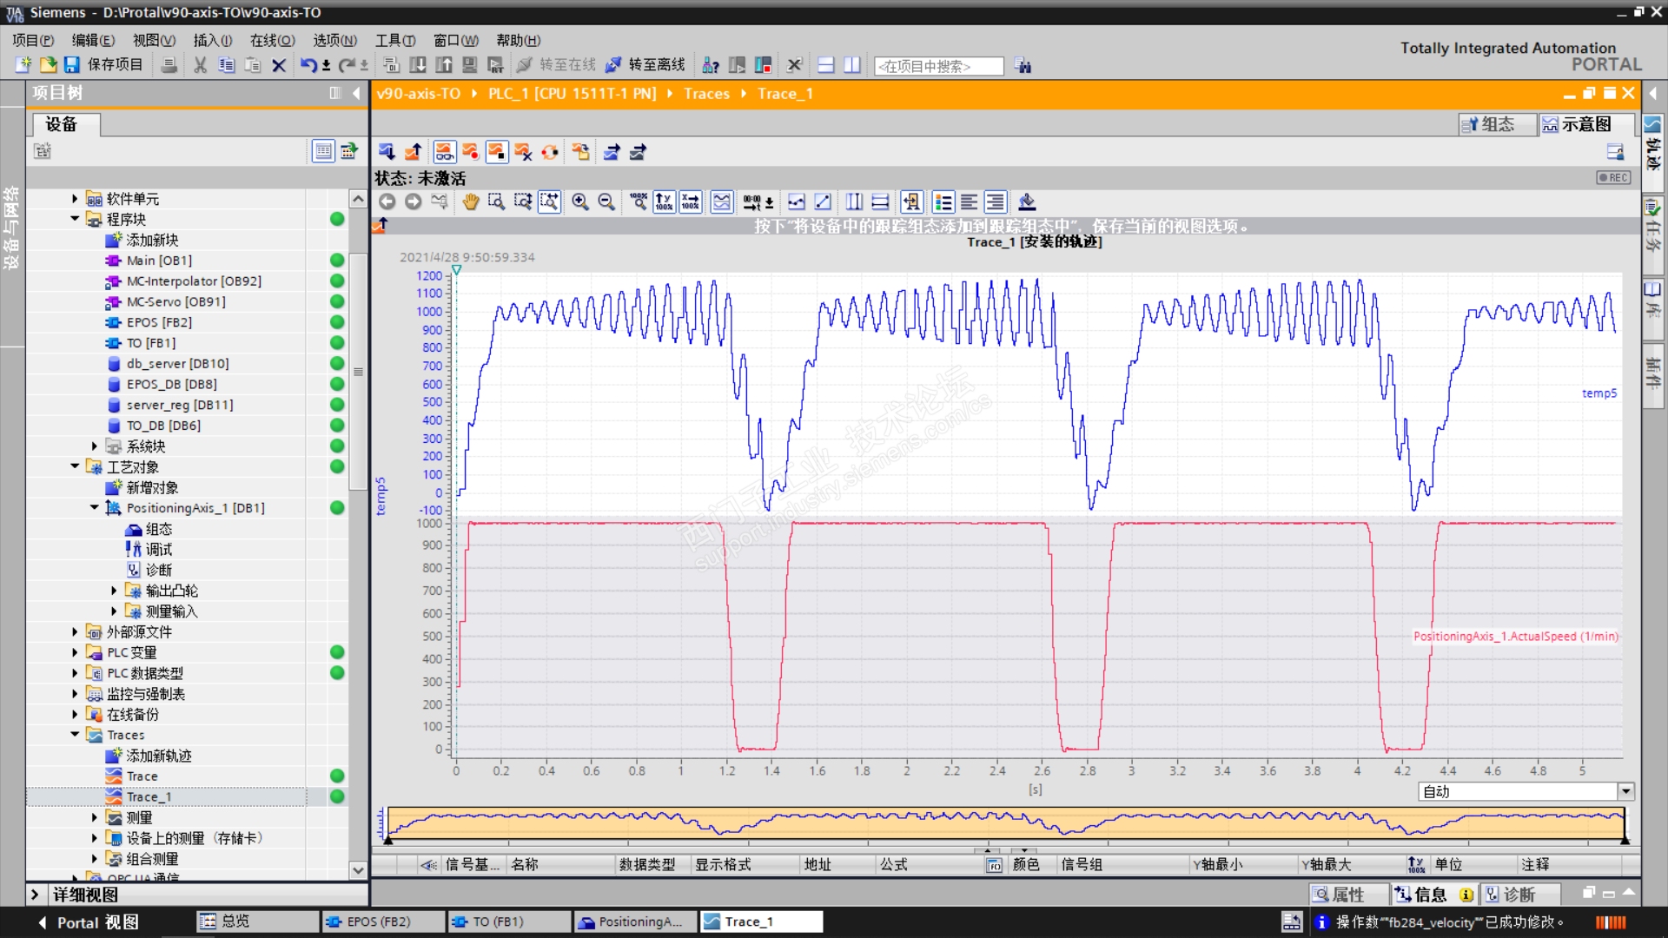Viewport: 1668px width, 938px height.
Task: Open the 在线(O) menu
Action: 272,40
